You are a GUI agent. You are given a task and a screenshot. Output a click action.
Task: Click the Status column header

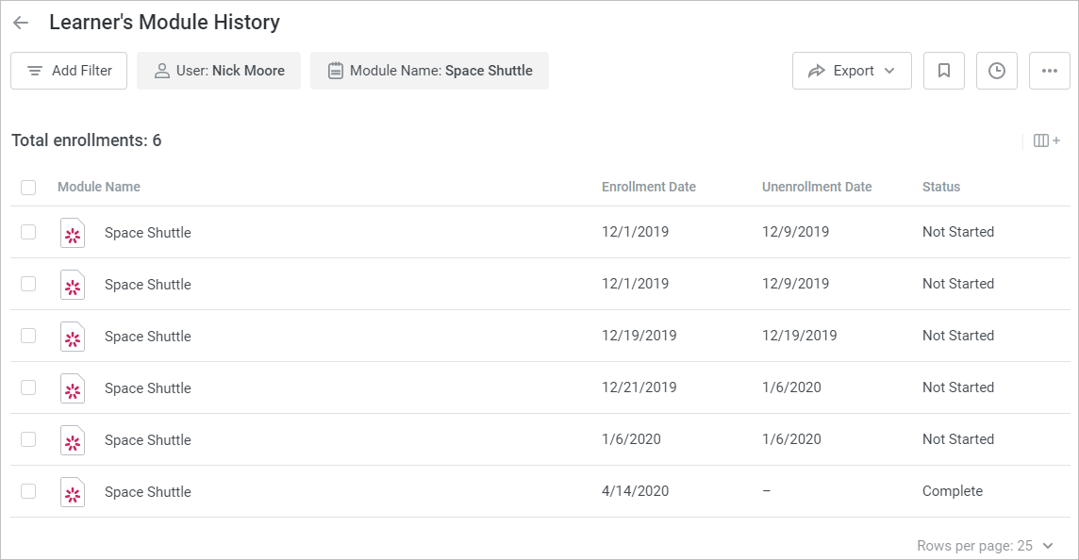pos(940,187)
